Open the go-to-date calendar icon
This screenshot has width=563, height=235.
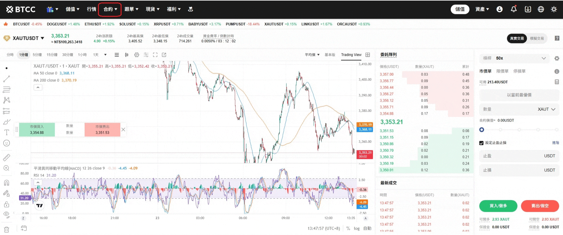tap(24, 228)
